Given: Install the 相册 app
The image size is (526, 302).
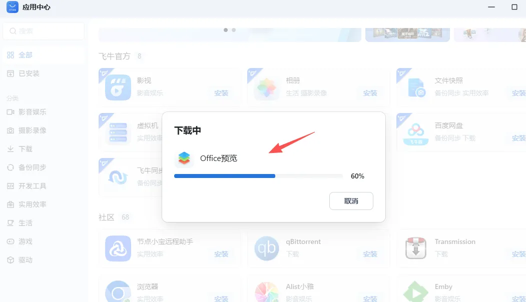Looking at the screenshot, I should (370, 93).
